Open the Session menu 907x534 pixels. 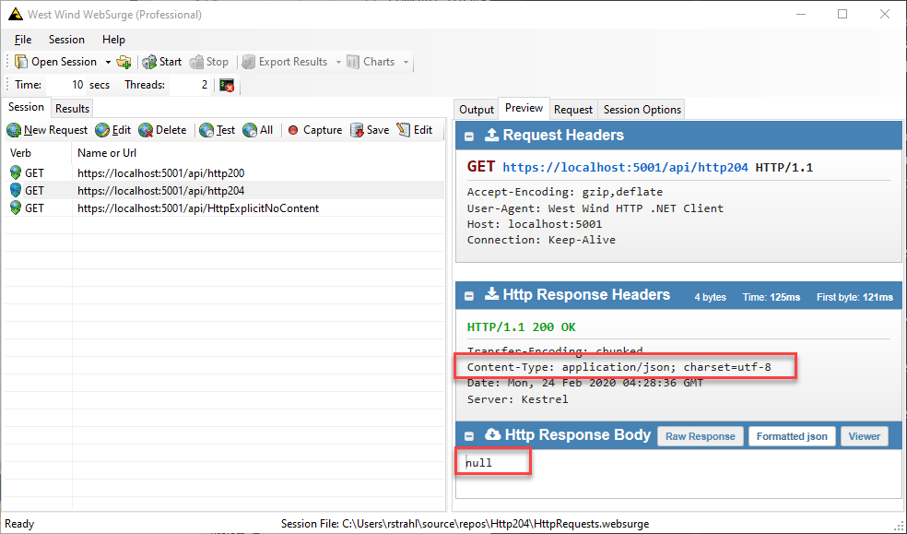point(66,40)
